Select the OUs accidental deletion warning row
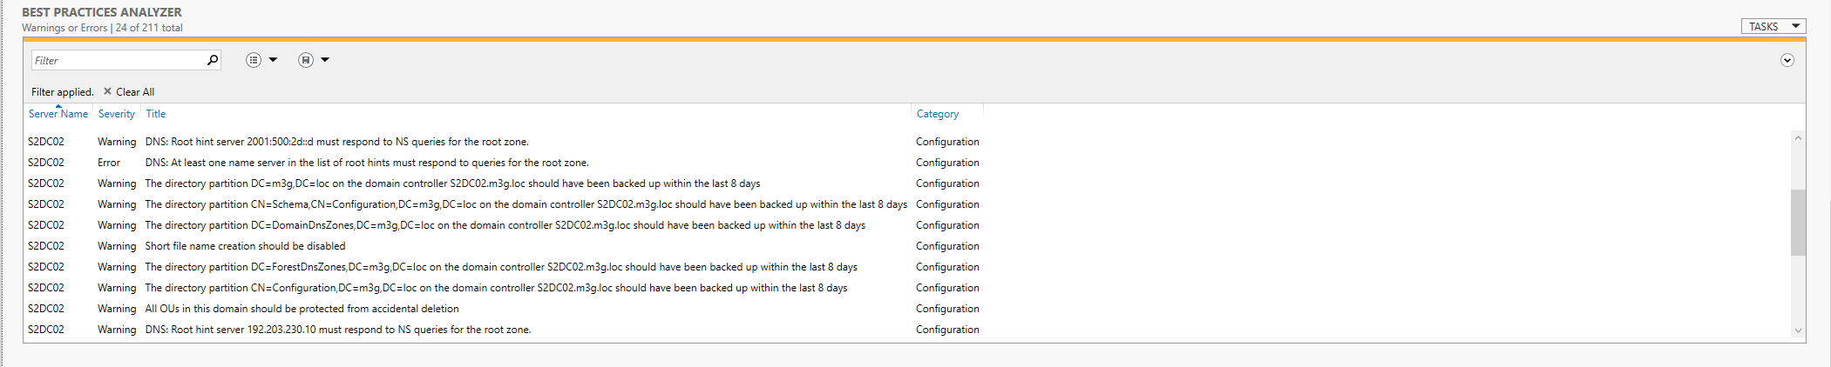1831x367 pixels. (302, 309)
